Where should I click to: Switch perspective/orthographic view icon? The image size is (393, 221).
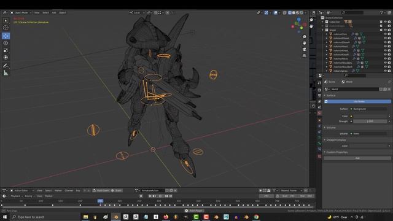click(x=305, y=56)
